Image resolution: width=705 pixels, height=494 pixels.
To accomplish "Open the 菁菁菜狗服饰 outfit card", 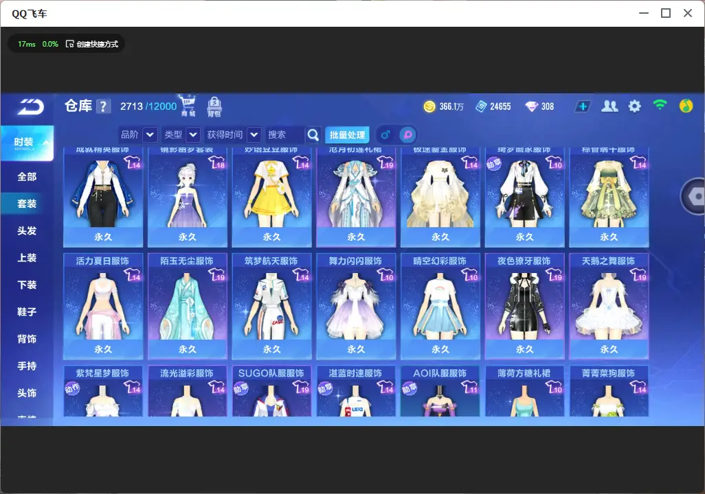I will [609, 391].
